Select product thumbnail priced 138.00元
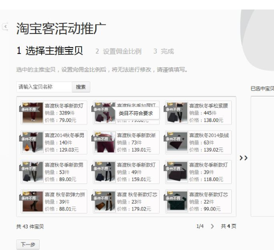274x250 pixels. coord(177,112)
